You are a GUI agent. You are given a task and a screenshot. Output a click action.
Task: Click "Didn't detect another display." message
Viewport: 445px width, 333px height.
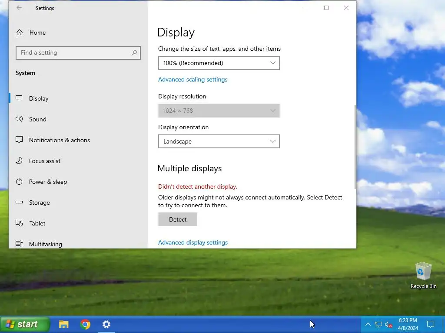(198, 186)
